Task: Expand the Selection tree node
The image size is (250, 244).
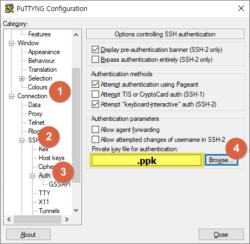Action: [22, 79]
